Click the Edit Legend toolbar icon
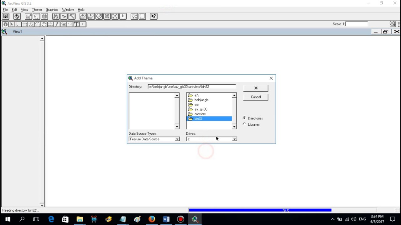Viewport: 401px width, 225px height. coord(36,16)
